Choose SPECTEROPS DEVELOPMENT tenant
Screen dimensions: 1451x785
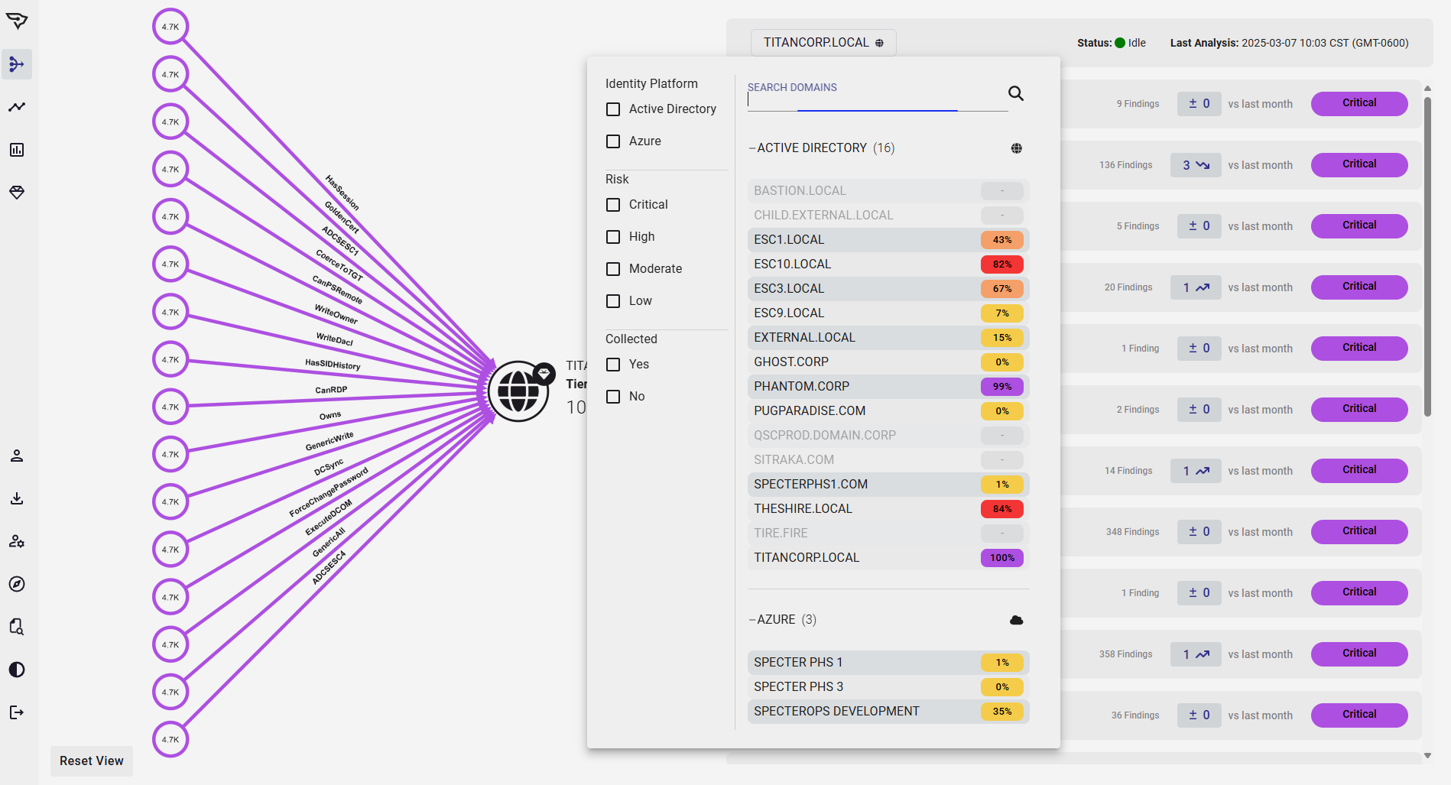[x=888, y=712]
